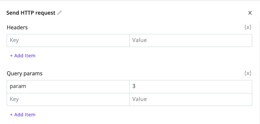Click the Query params section label

24,73
